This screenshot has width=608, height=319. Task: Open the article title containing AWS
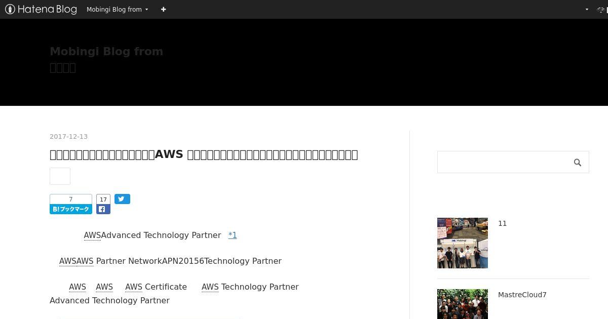coord(204,154)
